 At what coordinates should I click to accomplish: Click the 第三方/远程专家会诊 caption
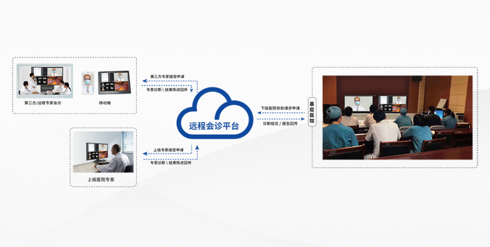pyautogui.click(x=43, y=103)
